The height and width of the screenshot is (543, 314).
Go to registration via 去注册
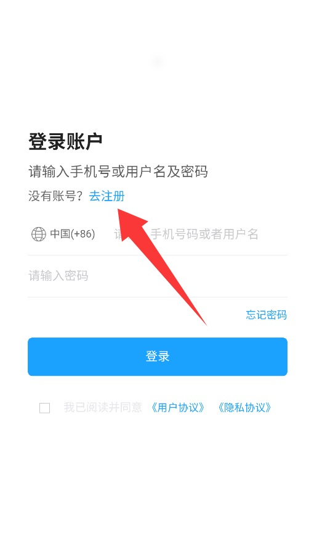tap(107, 196)
